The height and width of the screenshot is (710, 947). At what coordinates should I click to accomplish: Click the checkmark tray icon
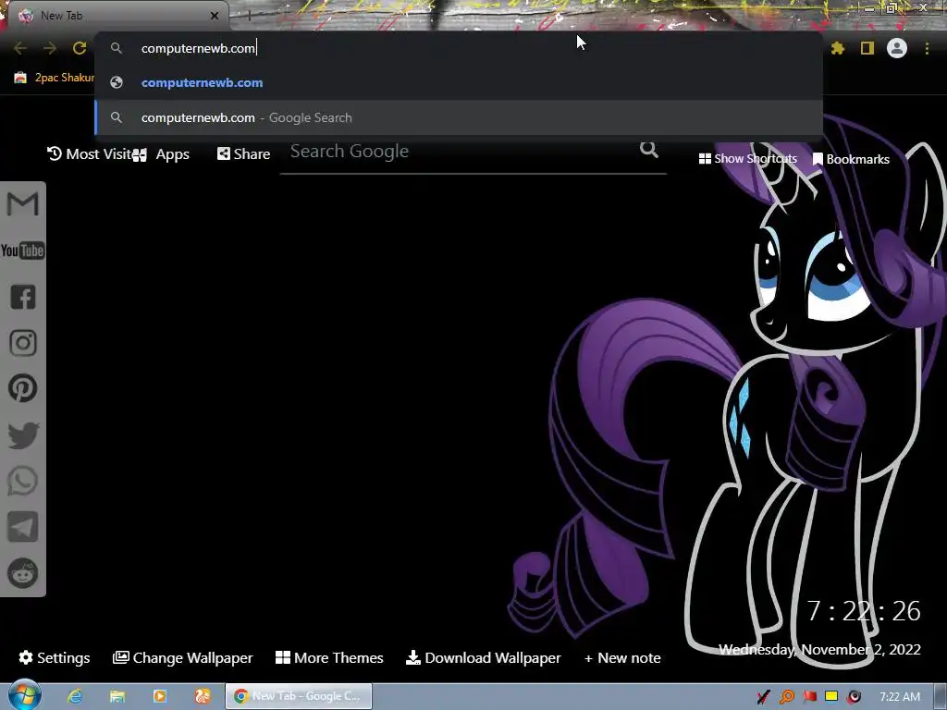coord(763,697)
